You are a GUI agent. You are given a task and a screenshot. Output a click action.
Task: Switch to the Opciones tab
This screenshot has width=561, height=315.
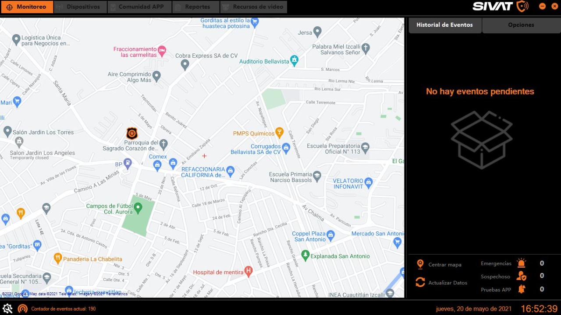(521, 25)
